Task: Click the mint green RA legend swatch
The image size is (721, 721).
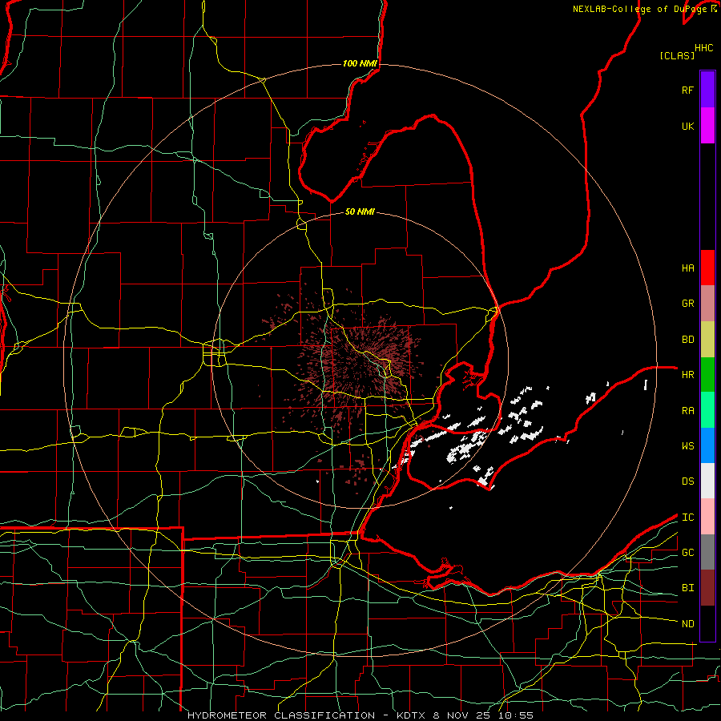Action: pyautogui.click(x=707, y=410)
